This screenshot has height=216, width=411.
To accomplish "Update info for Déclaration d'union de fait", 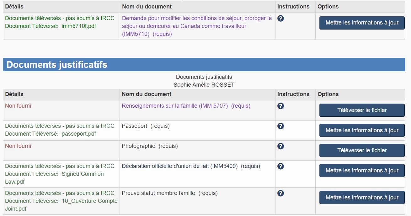I will point(362,170).
